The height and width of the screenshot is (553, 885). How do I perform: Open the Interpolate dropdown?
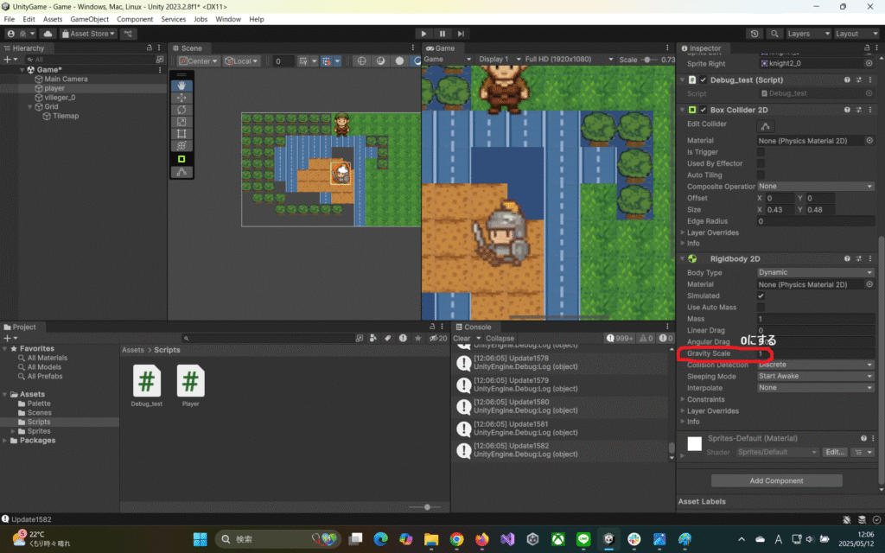point(816,388)
